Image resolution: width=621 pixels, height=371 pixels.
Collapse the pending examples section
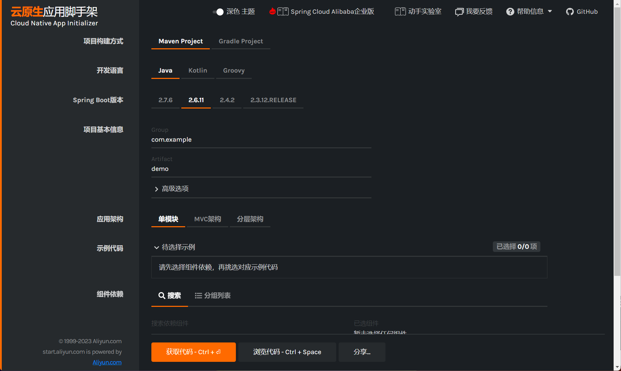tap(157, 247)
